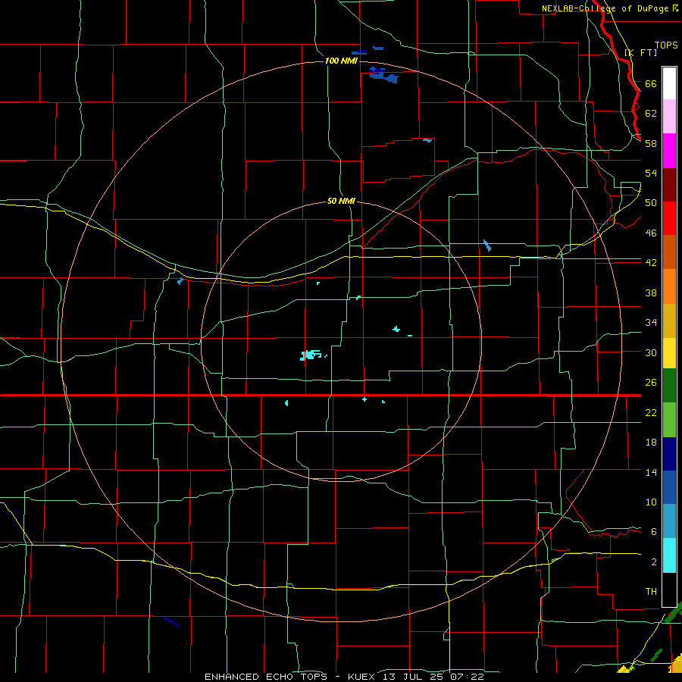The width and height of the screenshot is (682, 682).
Task: Select the light blue legend swatch
Action: click(x=669, y=521)
